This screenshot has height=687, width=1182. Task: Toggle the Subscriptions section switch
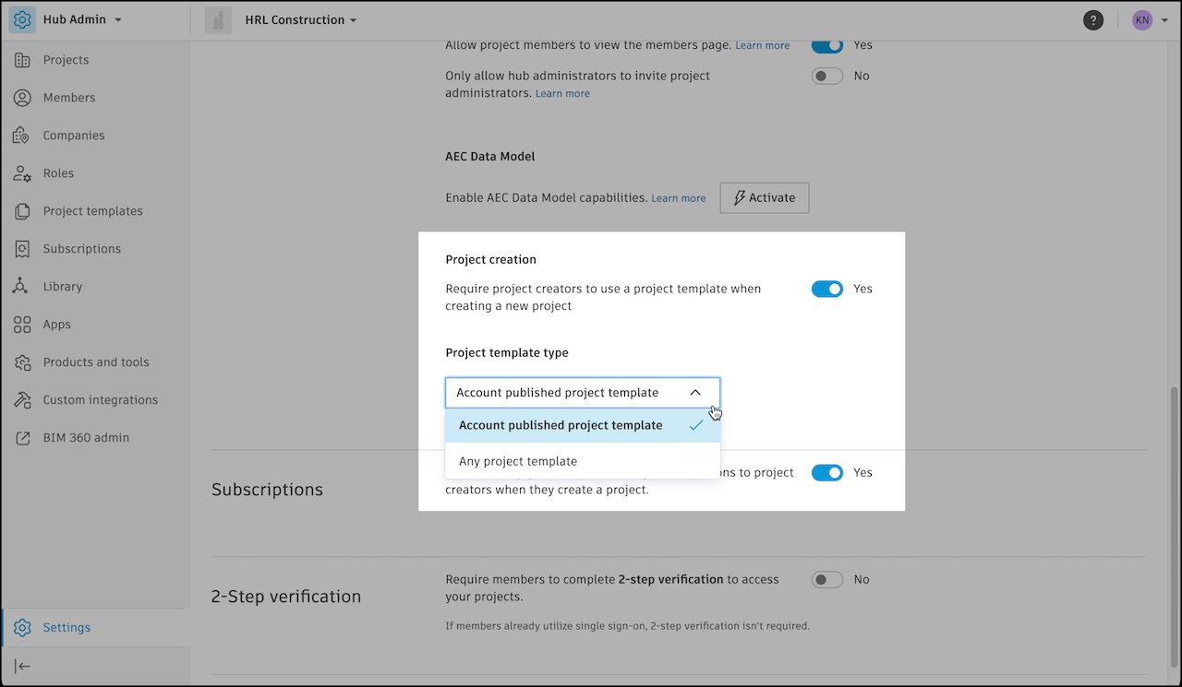click(827, 472)
